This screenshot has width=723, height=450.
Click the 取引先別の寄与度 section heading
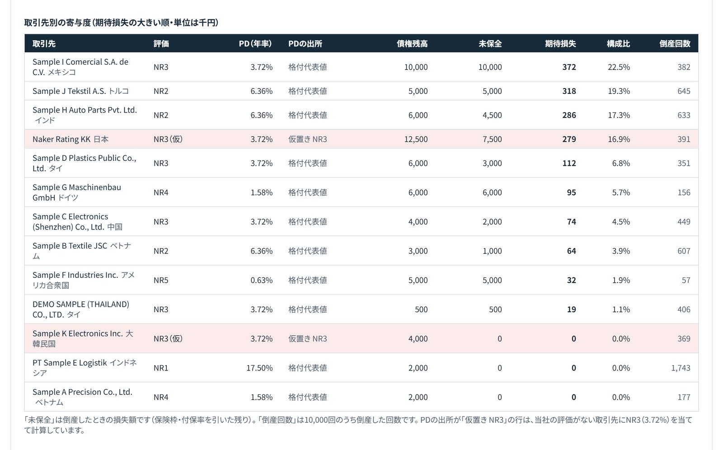click(x=121, y=23)
